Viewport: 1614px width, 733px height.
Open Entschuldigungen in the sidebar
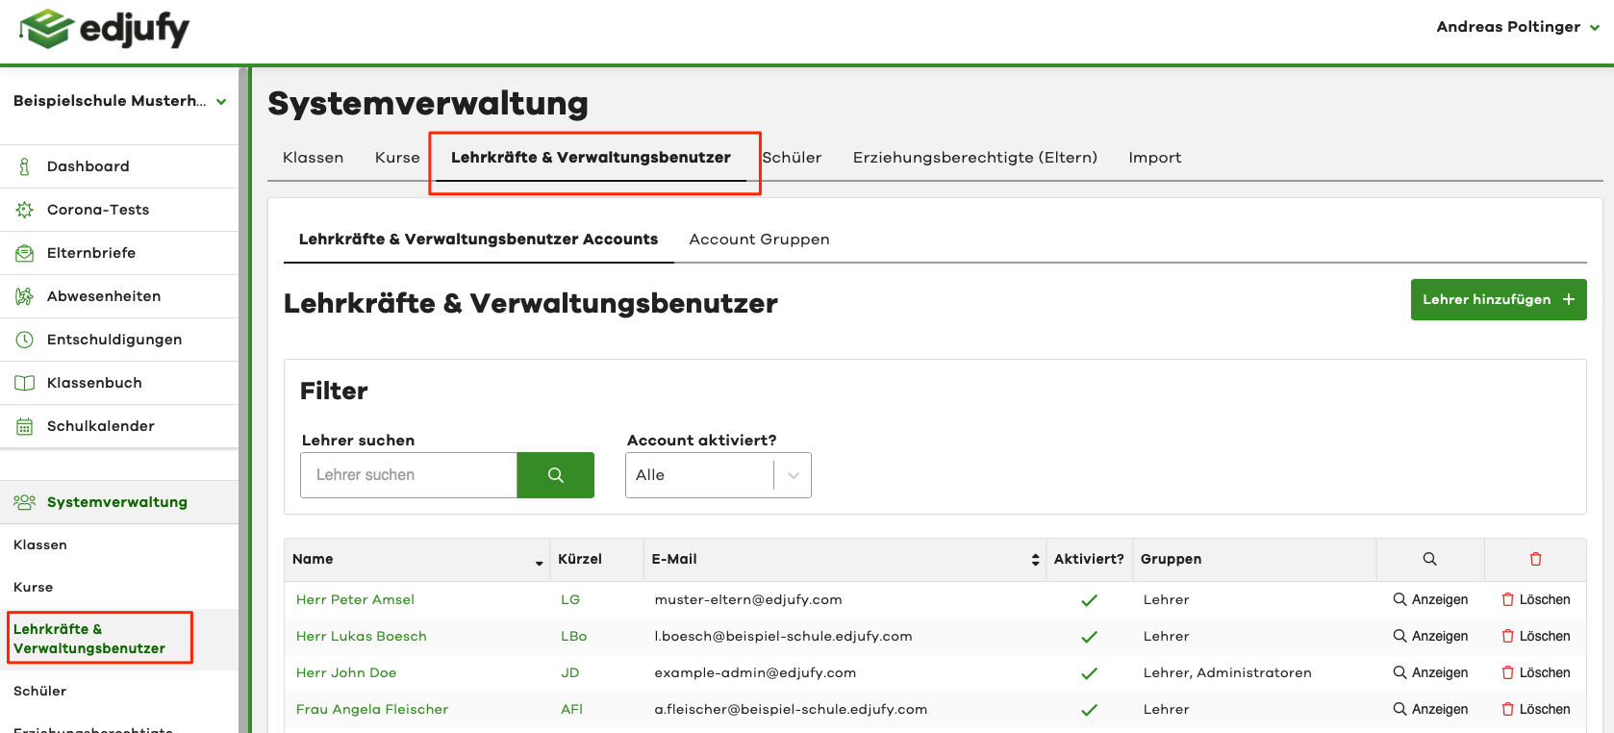point(113,340)
